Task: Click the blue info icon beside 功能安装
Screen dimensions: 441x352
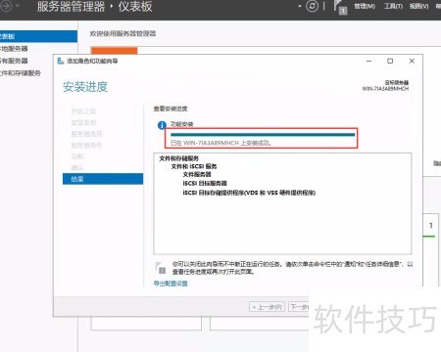Action: 162,125
